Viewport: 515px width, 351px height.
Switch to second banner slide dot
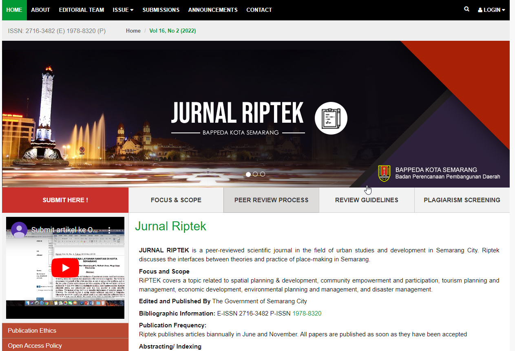point(255,174)
